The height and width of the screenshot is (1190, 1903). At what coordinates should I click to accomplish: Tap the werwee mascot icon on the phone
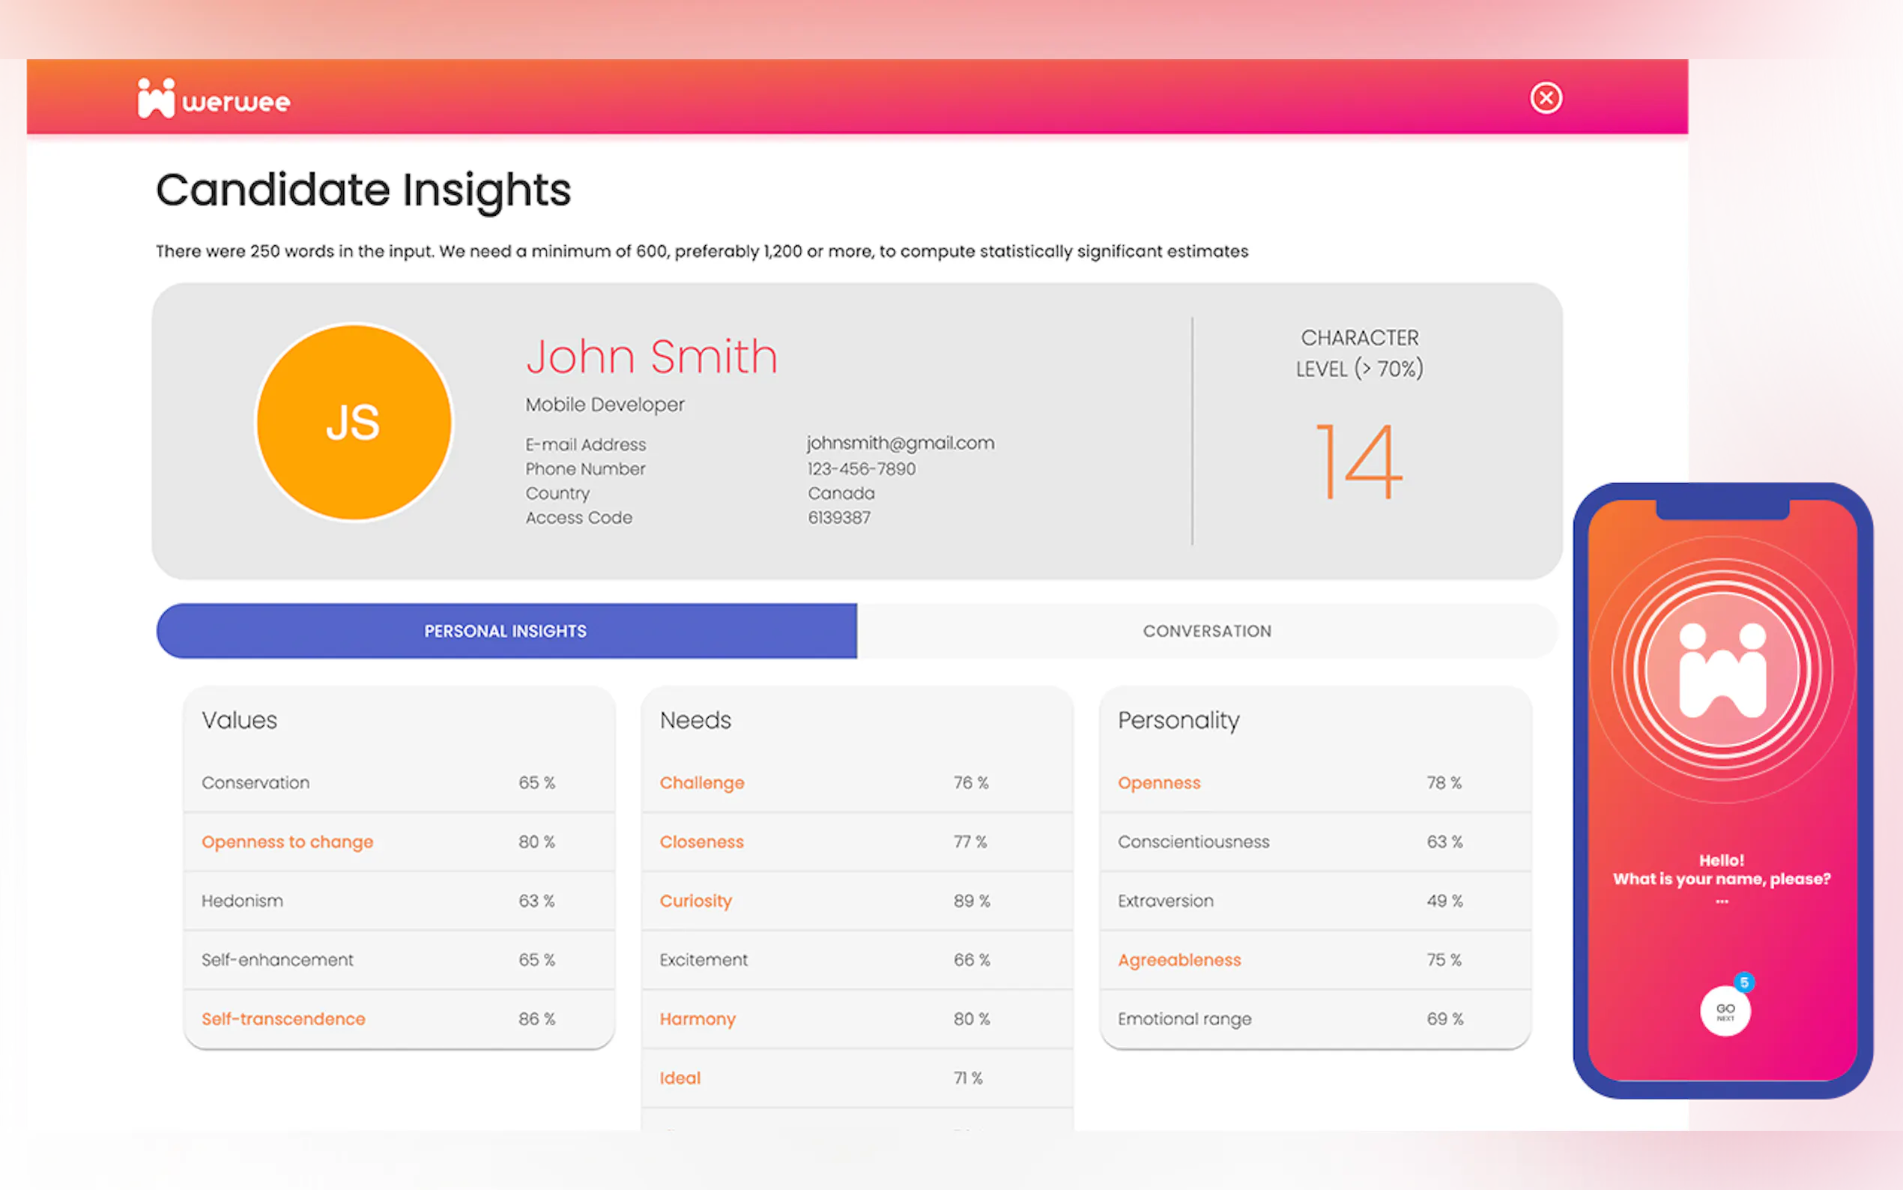[1722, 670]
